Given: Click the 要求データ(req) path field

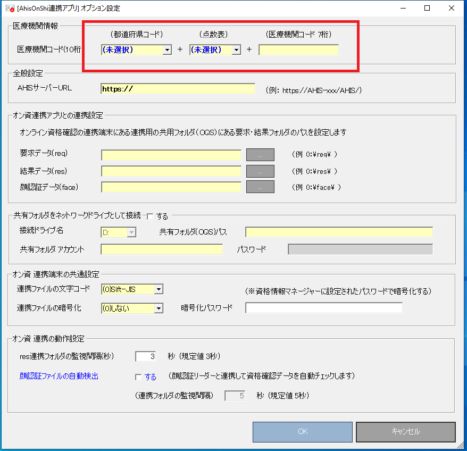Looking at the screenshot, I should 171,155.
